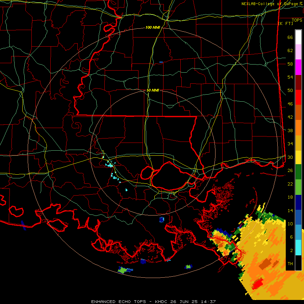Pick the magenta legend color band
Screen dimensions: 304x304
point(298,67)
